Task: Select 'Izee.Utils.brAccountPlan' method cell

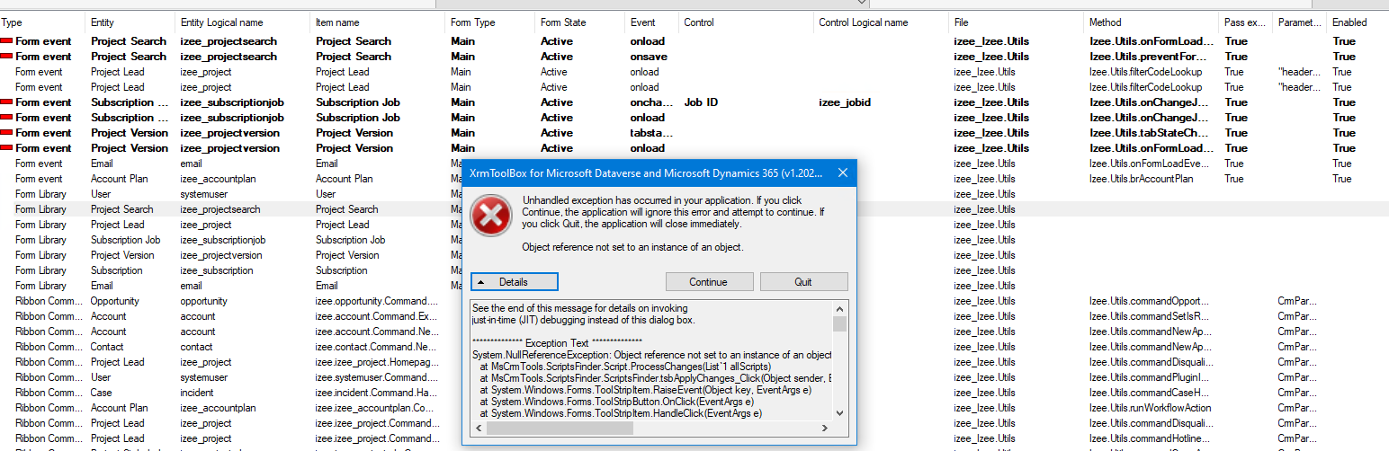Action: click(x=1141, y=179)
